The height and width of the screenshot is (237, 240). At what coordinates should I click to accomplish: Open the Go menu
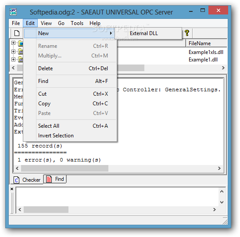[61, 23]
